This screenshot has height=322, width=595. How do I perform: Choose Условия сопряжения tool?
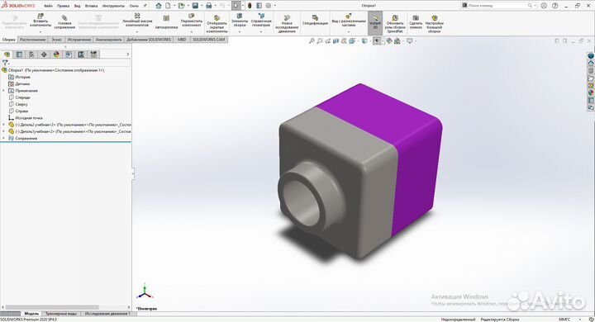(x=64, y=22)
